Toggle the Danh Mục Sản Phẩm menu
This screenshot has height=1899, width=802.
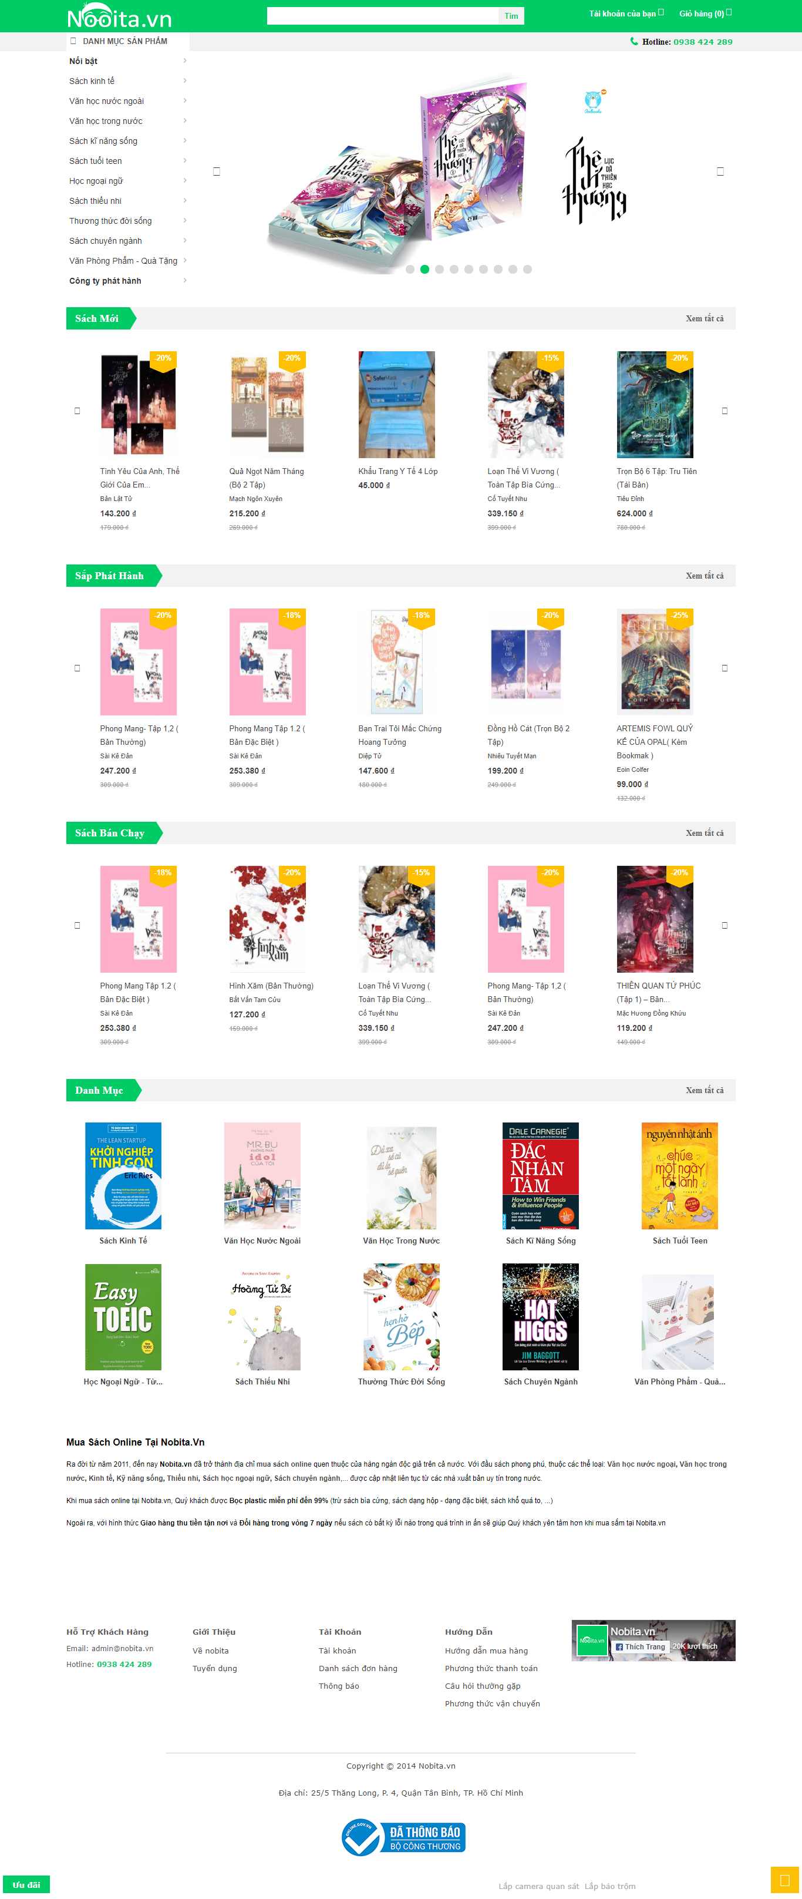click(127, 41)
